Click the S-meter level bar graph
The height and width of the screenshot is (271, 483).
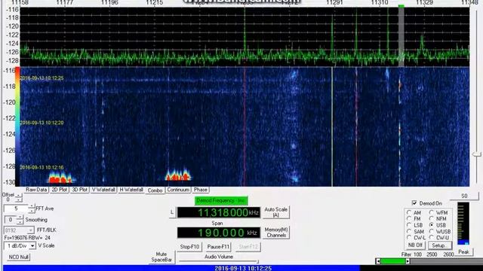point(463,224)
